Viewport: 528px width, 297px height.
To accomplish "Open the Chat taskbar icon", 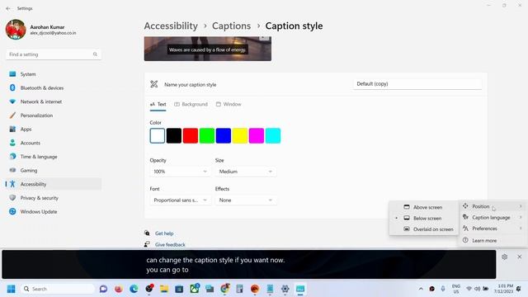I will click(103, 289).
